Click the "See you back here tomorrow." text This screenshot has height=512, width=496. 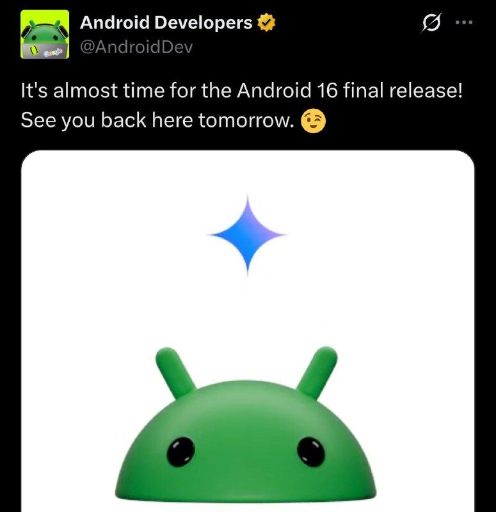pos(156,120)
